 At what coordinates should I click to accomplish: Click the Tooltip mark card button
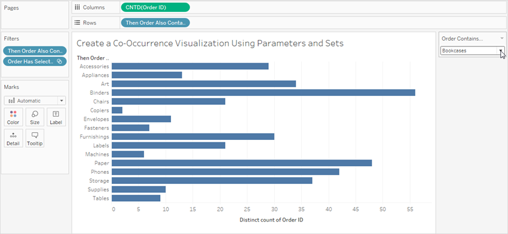(35, 138)
